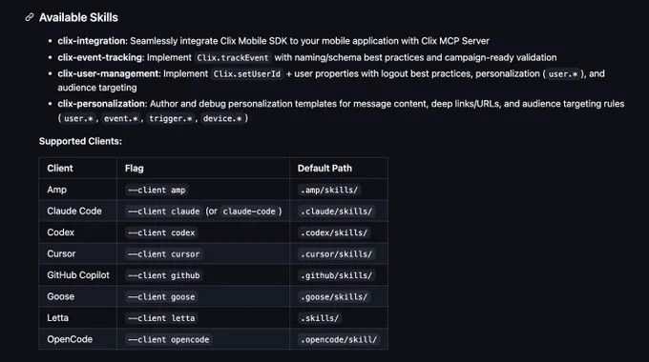Click the Default Path column header
Screen dimensions: 649x362
(324, 169)
